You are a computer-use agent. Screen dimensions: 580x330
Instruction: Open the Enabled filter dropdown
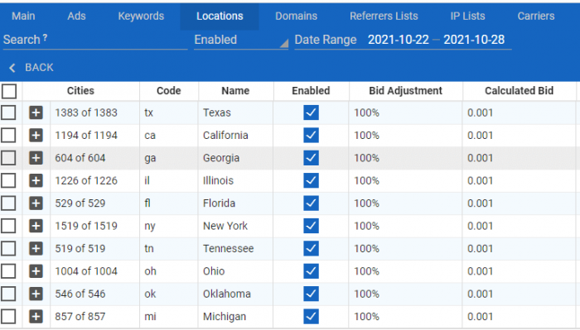[241, 40]
